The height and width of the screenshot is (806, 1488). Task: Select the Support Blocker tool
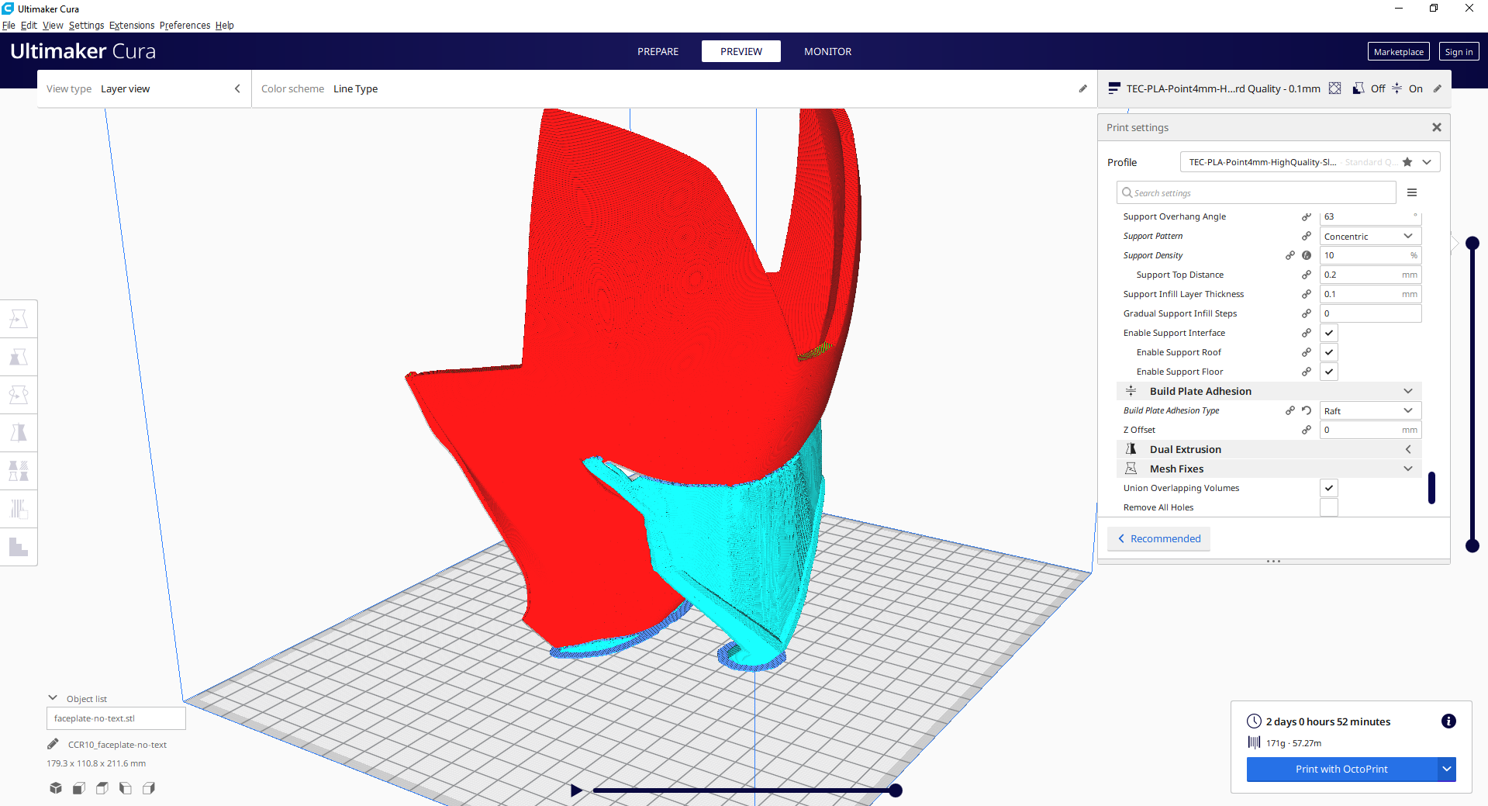pyautogui.click(x=19, y=509)
